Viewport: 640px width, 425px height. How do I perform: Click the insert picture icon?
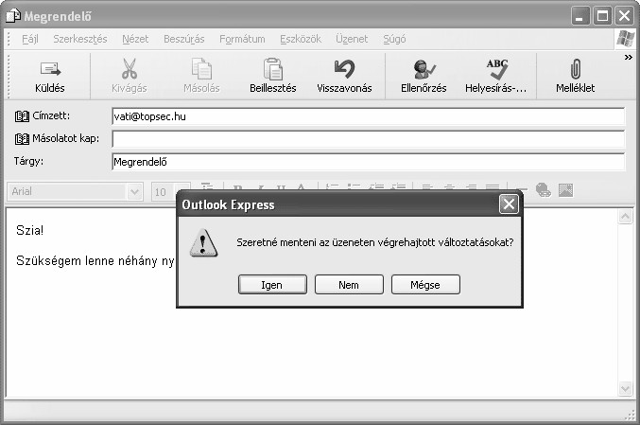pos(565,190)
